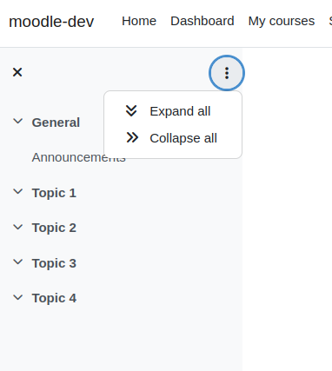Click the three-dot course index options button

coord(227,73)
